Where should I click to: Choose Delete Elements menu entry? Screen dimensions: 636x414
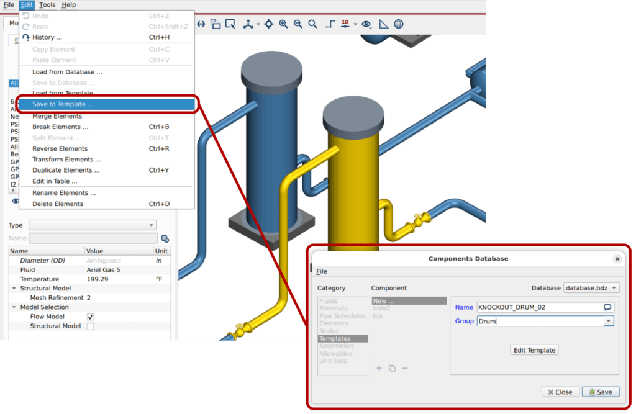click(x=107, y=204)
